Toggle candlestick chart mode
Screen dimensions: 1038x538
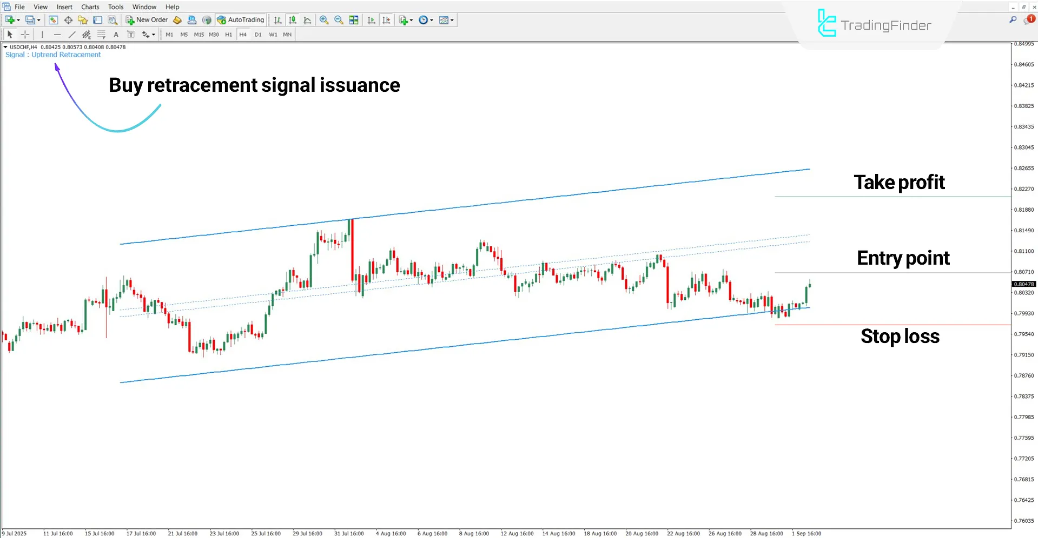tap(293, 20)
